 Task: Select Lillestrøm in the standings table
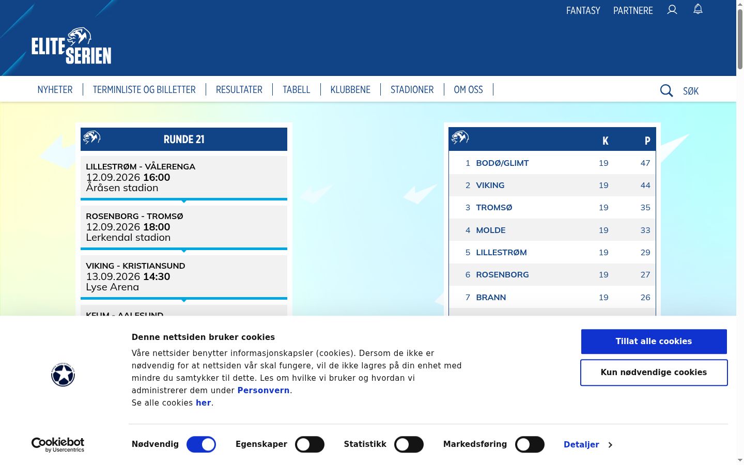click(501, 252)
